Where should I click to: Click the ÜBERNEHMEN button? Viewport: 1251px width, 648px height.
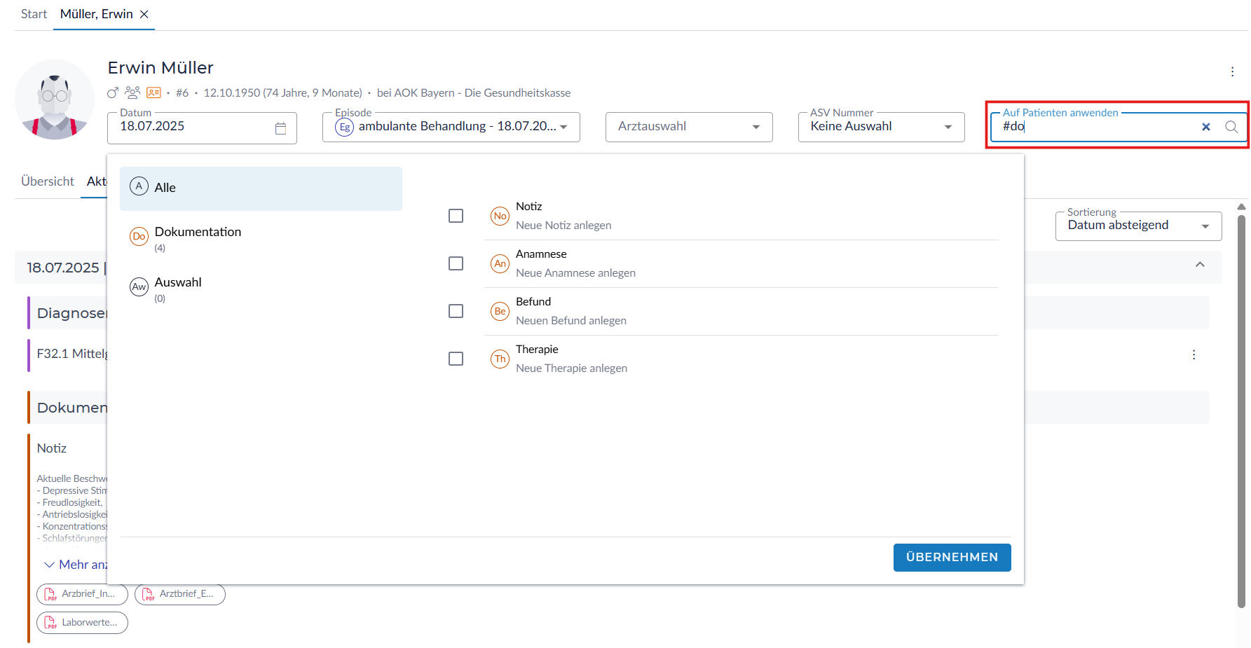(x=951, y=557)
